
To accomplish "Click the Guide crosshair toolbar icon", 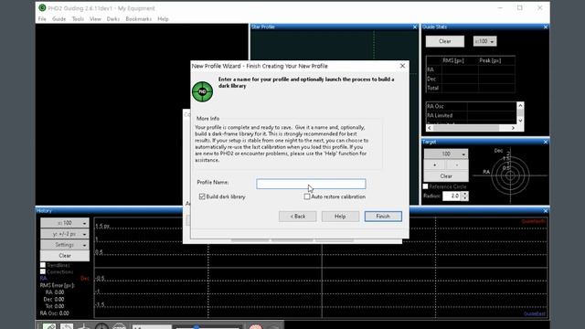I will point(101,327).
